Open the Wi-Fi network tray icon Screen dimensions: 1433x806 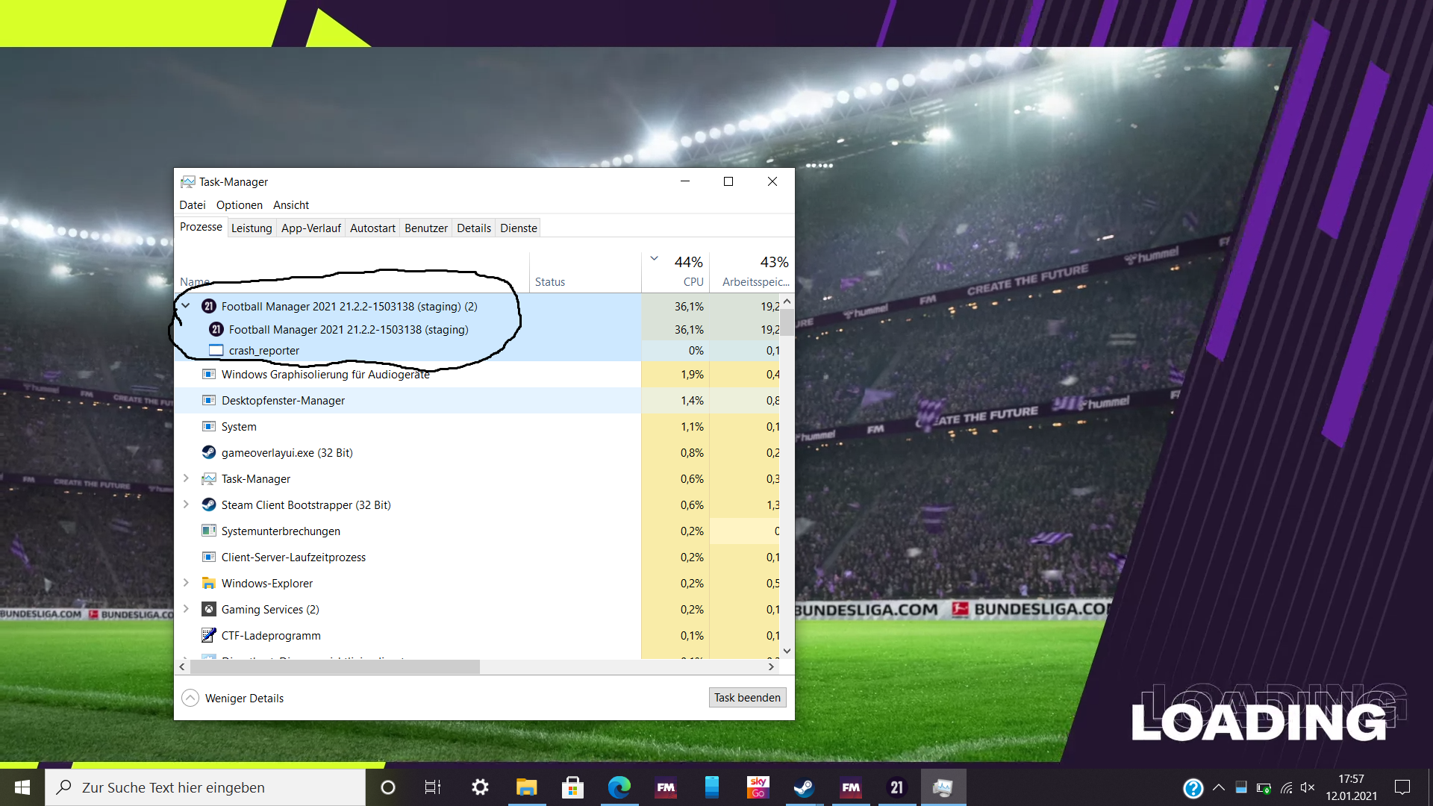point(1286,787)
